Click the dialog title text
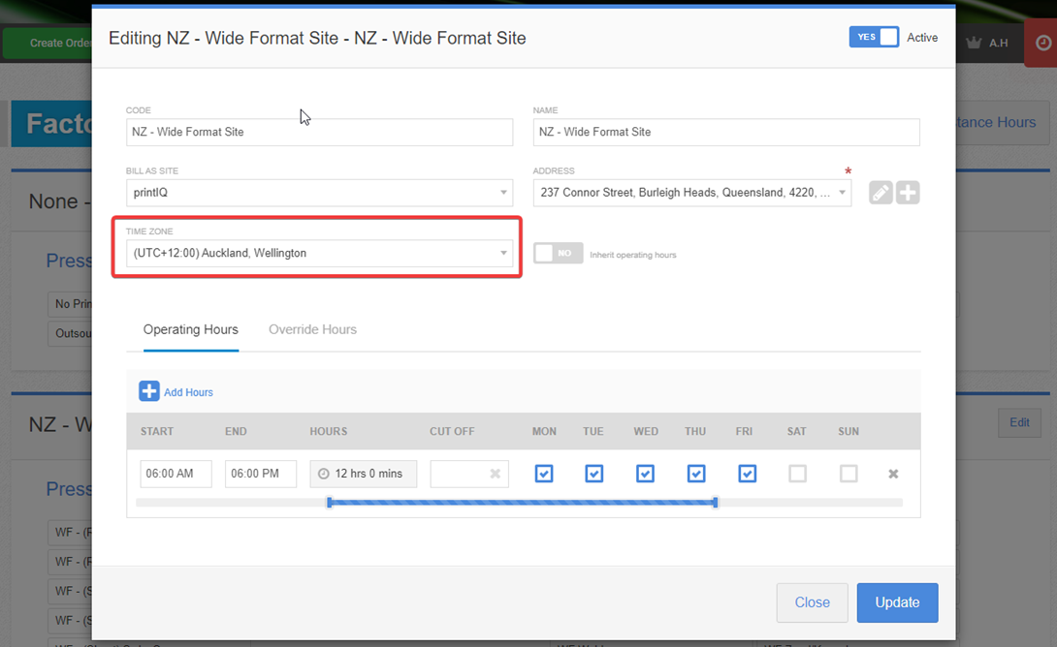The height and width of the screenshot is (647, 1057). [x=317, y=38]
